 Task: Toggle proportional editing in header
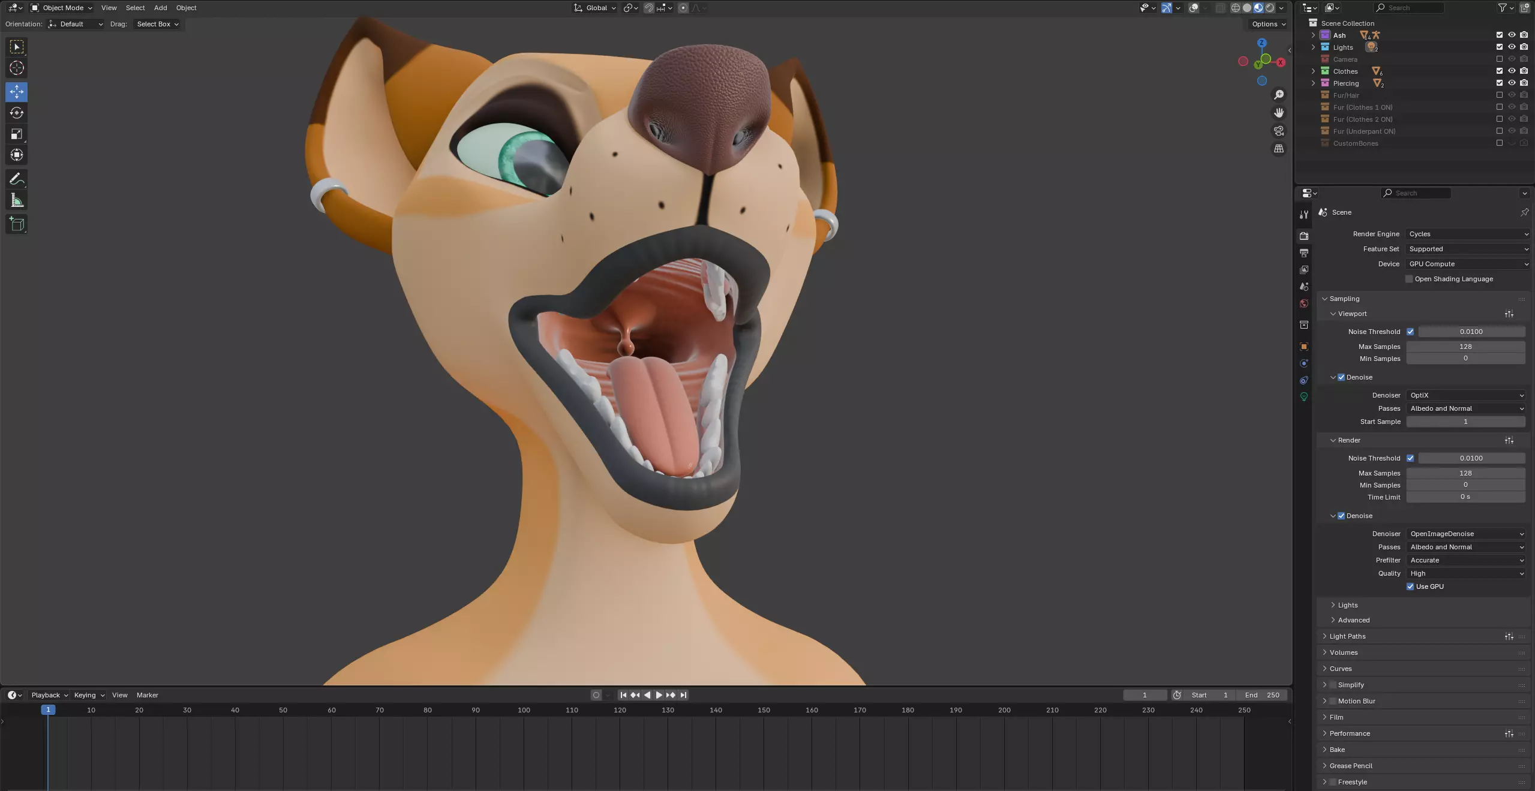683,8
